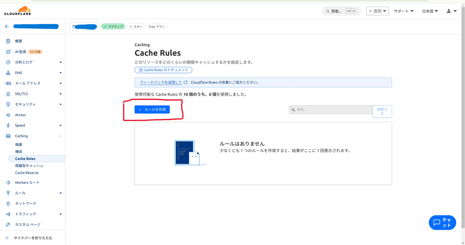
Task: Click the Speed lightning icon
Action: tap(8, 125)
